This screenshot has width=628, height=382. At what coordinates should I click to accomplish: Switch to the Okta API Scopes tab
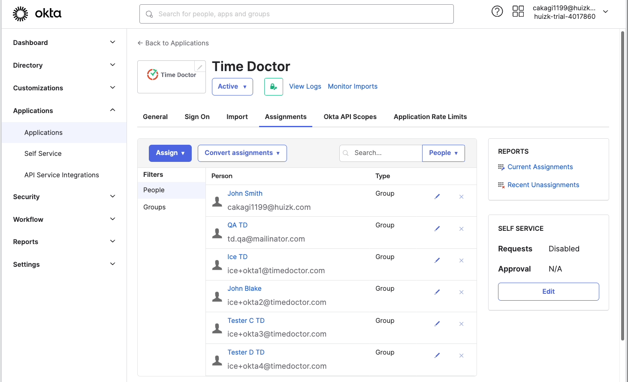[x=350, y=116]
